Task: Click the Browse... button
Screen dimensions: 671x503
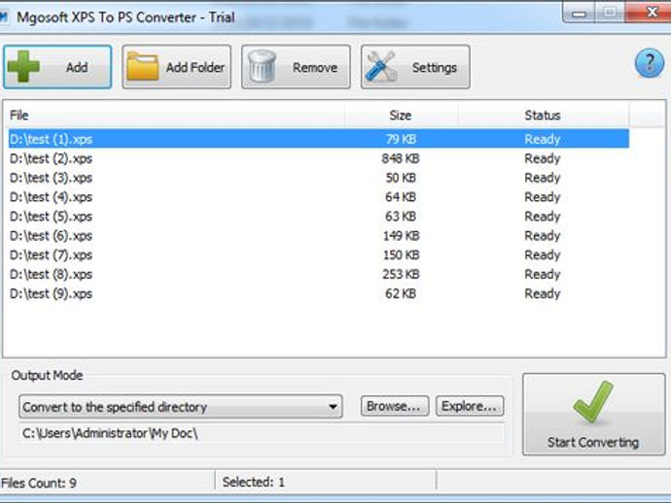Action: 394,406
